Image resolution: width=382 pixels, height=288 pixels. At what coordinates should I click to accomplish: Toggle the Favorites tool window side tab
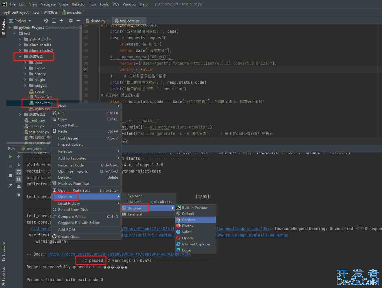(3, 277)
